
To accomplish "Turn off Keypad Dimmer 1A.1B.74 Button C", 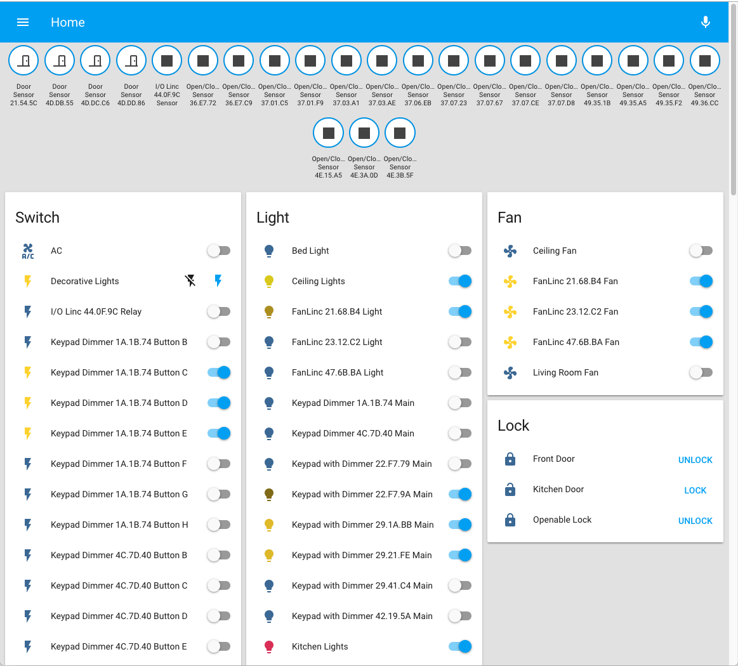I will coord(218,372).
